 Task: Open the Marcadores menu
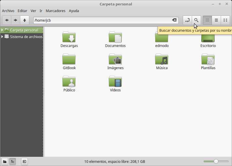pos(55,11)
